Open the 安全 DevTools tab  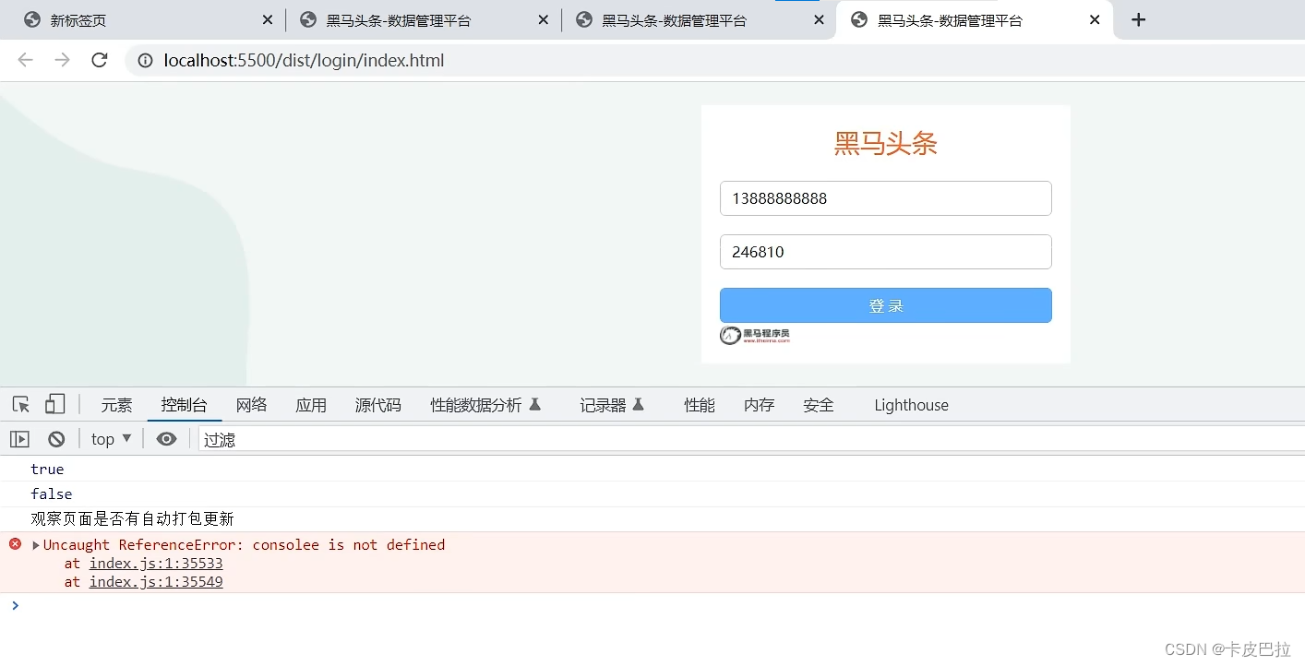[x=819, y=405]
